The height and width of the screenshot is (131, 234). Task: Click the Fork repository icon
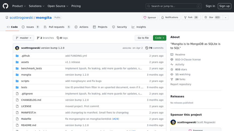185,17
